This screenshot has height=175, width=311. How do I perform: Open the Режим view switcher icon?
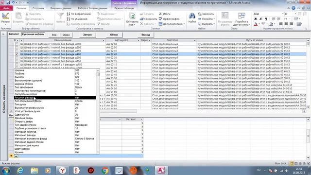pos(5,16)
